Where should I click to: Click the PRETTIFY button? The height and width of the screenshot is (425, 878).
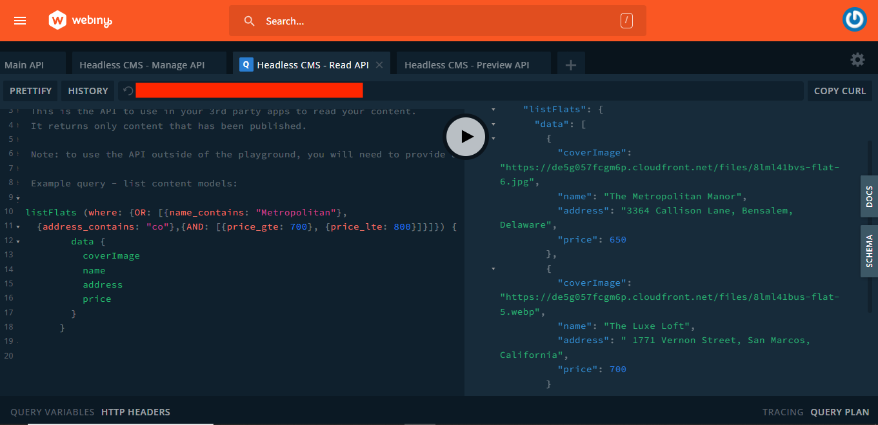[x=30, y=90]
